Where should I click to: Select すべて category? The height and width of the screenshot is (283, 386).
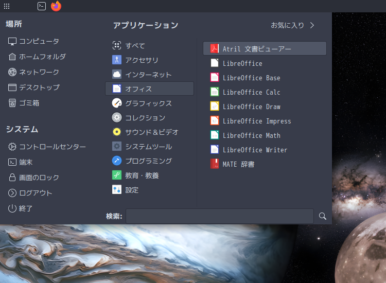tap(149, 45)
